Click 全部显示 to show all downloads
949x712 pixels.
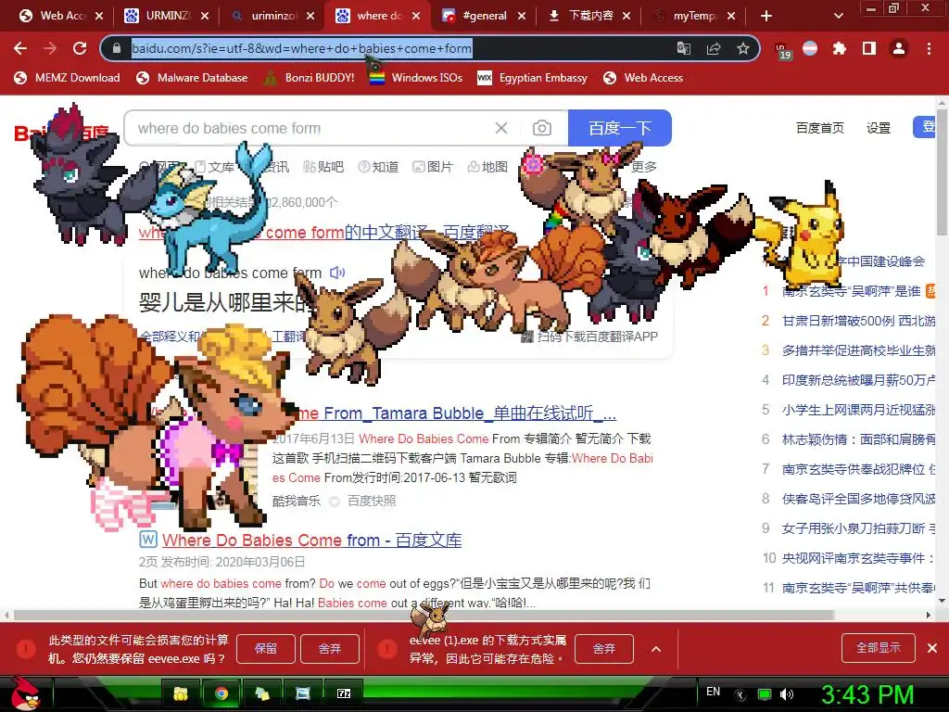click(879, 648)
